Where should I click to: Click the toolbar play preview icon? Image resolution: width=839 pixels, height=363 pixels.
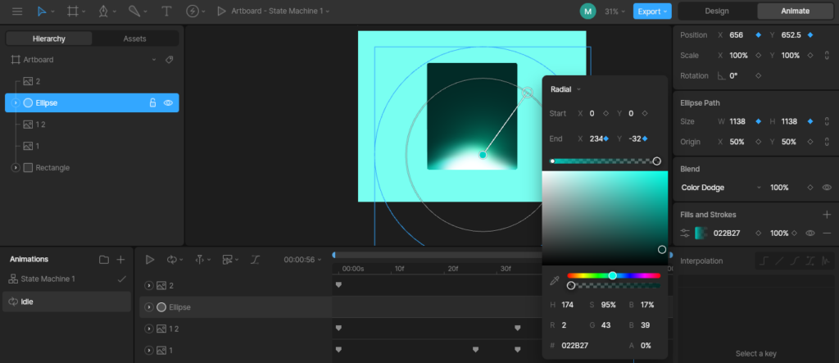[221, 11]
